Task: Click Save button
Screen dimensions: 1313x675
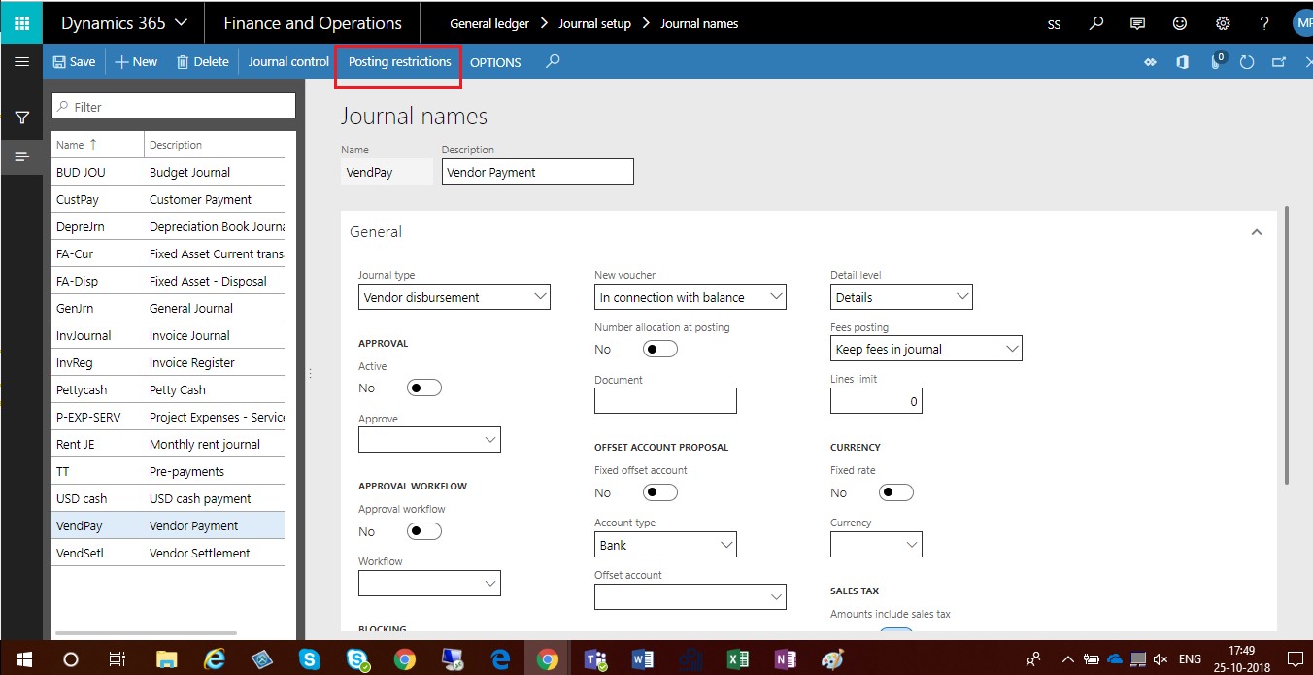Action: pyautogui.click(x=74, y=61)
